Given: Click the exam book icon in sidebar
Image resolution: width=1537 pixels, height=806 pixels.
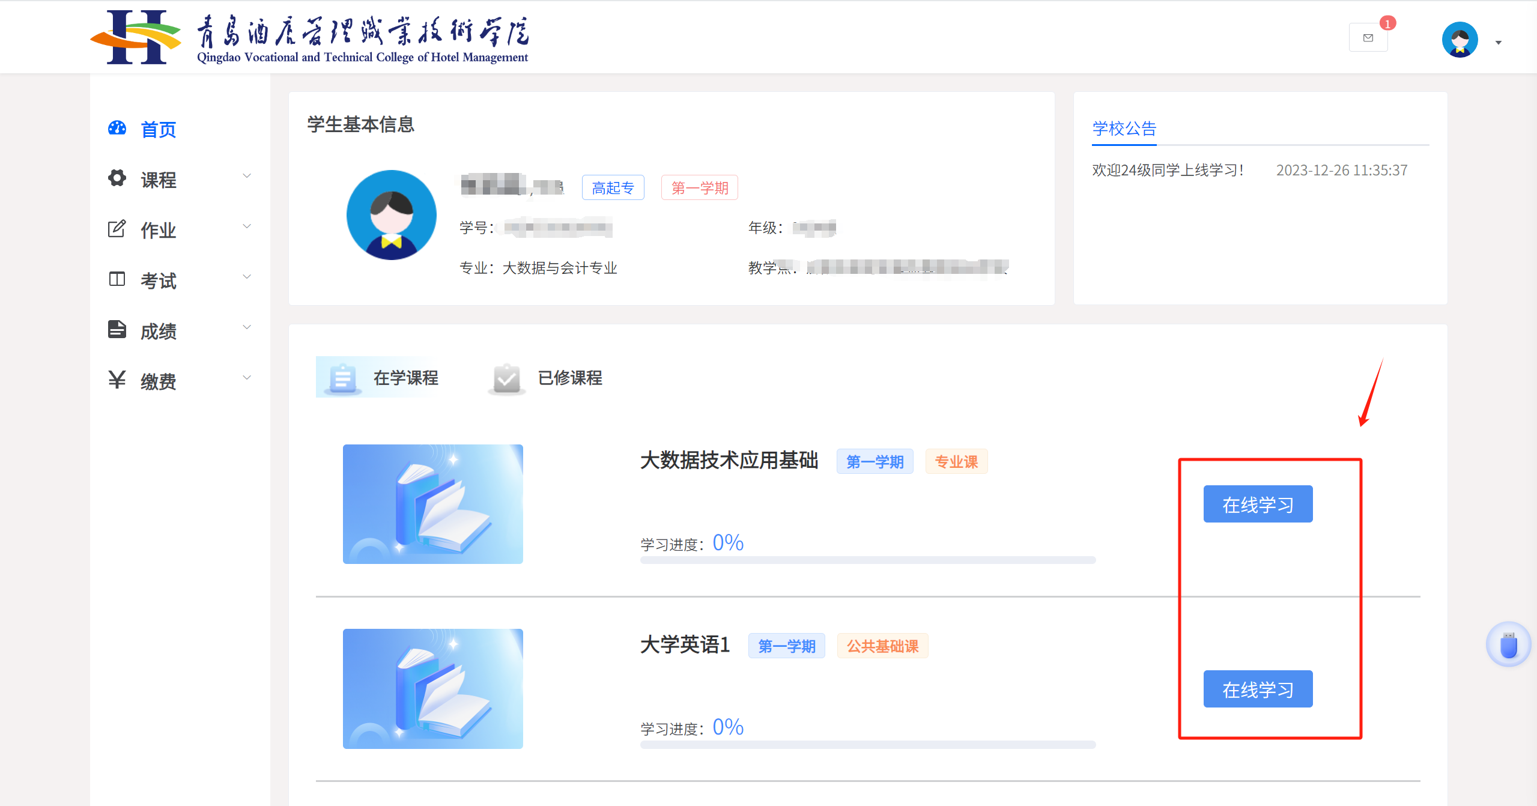Looking at the screenshot, I should [x=117, y=279].
